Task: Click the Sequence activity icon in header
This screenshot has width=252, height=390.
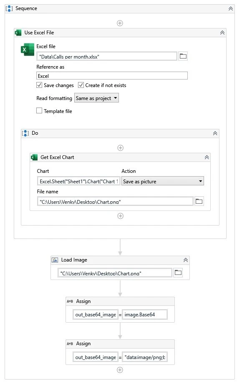Action: 9,8
